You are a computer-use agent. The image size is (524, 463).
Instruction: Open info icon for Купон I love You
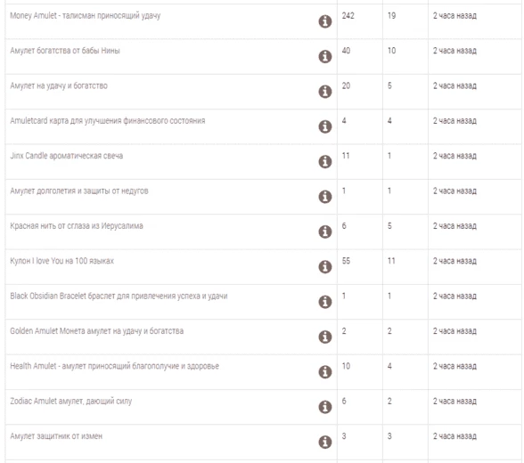(324, 267)
